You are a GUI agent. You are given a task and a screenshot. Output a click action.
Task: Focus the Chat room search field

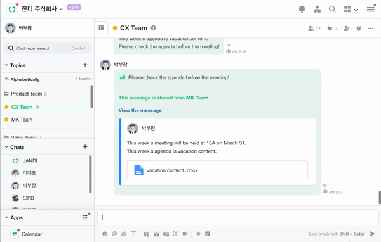47,48
